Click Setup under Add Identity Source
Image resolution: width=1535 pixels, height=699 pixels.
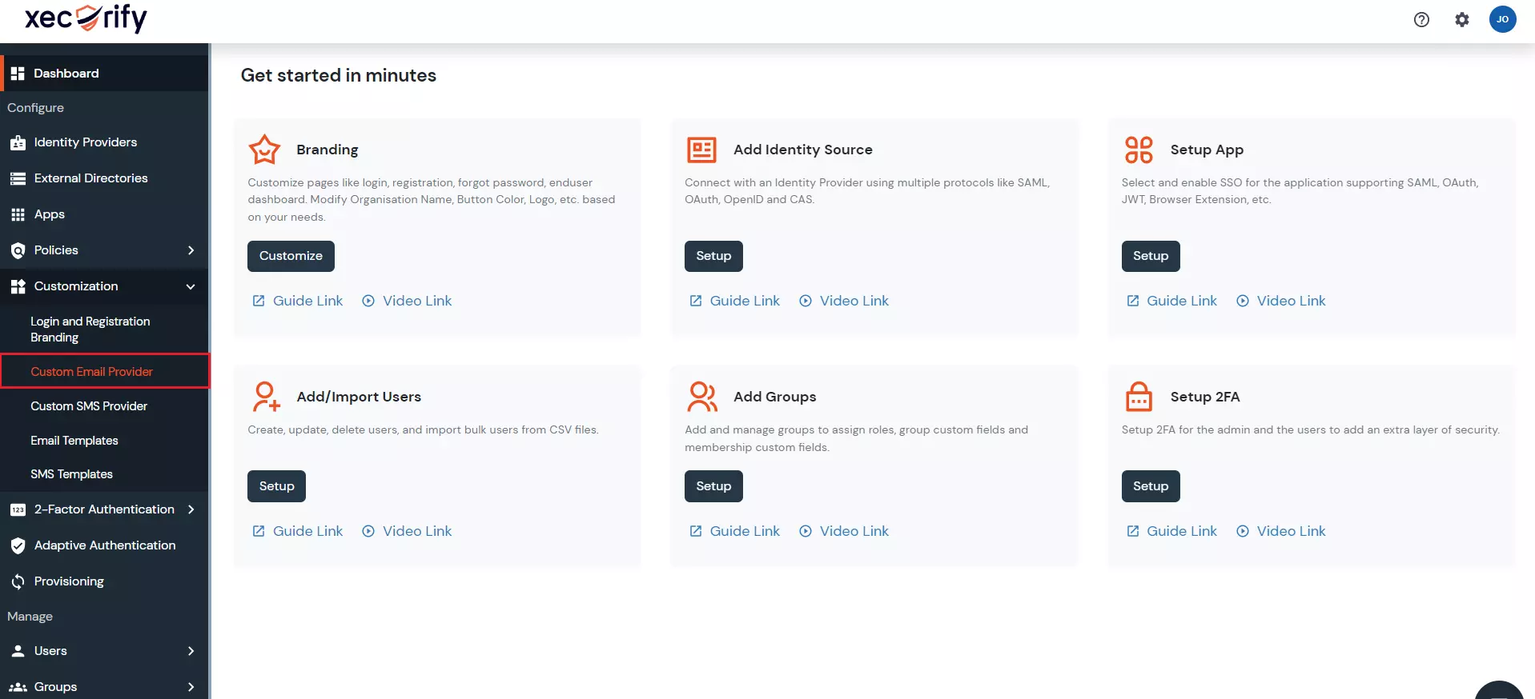pos(713,256)
